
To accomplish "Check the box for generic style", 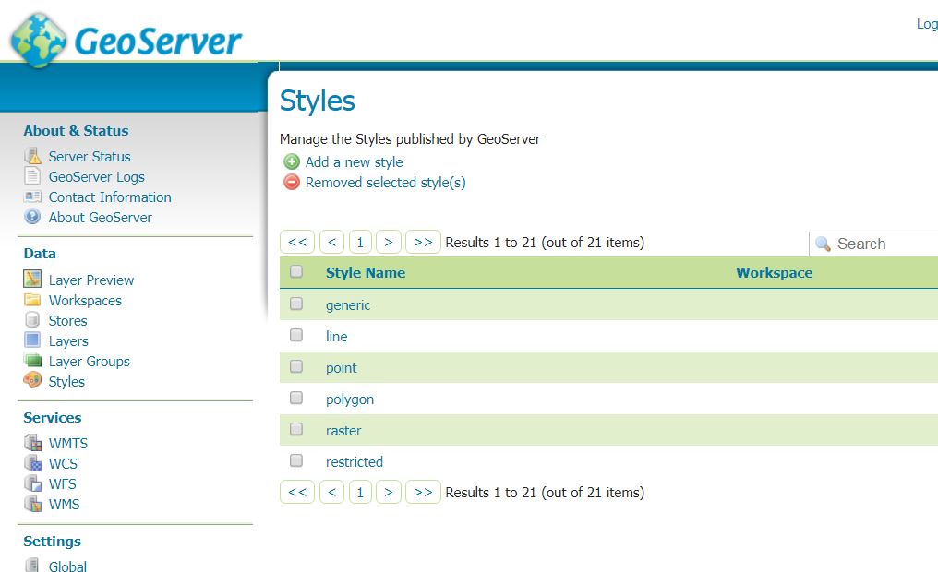I will click(296, 304).
